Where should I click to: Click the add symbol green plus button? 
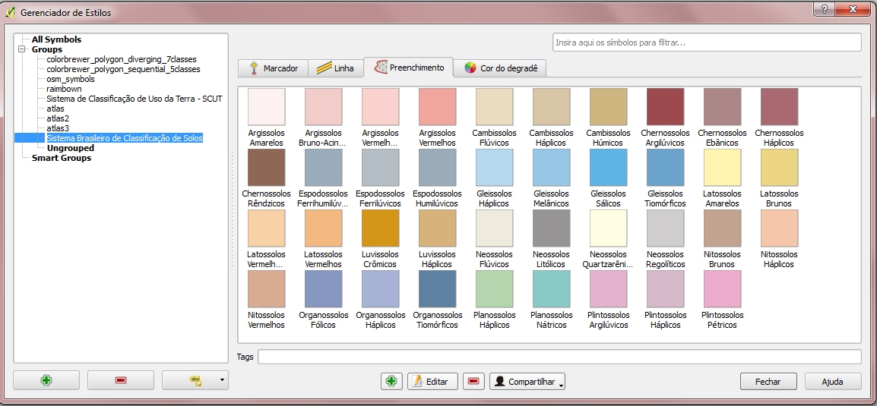[x=391, y=382]
